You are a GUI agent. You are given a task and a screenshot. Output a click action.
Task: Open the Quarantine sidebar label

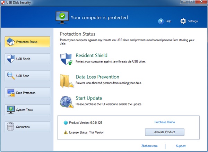pyautogui.click(x=23, y=127)
